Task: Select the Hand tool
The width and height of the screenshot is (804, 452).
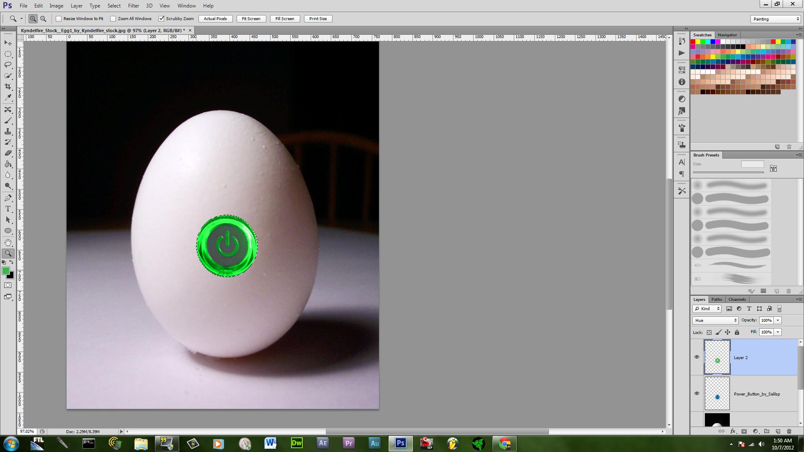Action: 8,242
